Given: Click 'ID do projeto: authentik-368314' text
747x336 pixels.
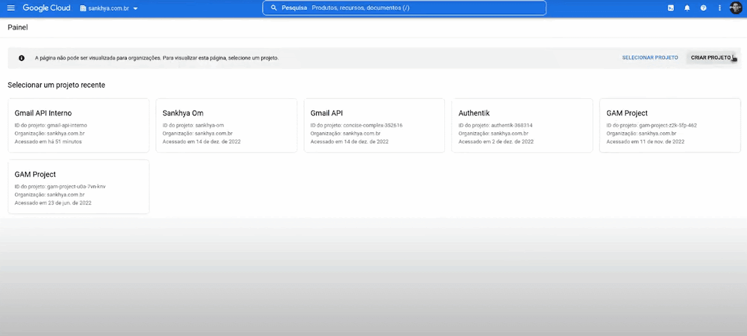Looking at the screenshot, I should click(495, 125).
